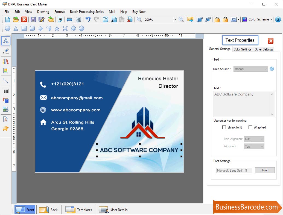Select the line drawing tool in sidebar
Viewport: 283px width, 215px height.
coord(6,81)
